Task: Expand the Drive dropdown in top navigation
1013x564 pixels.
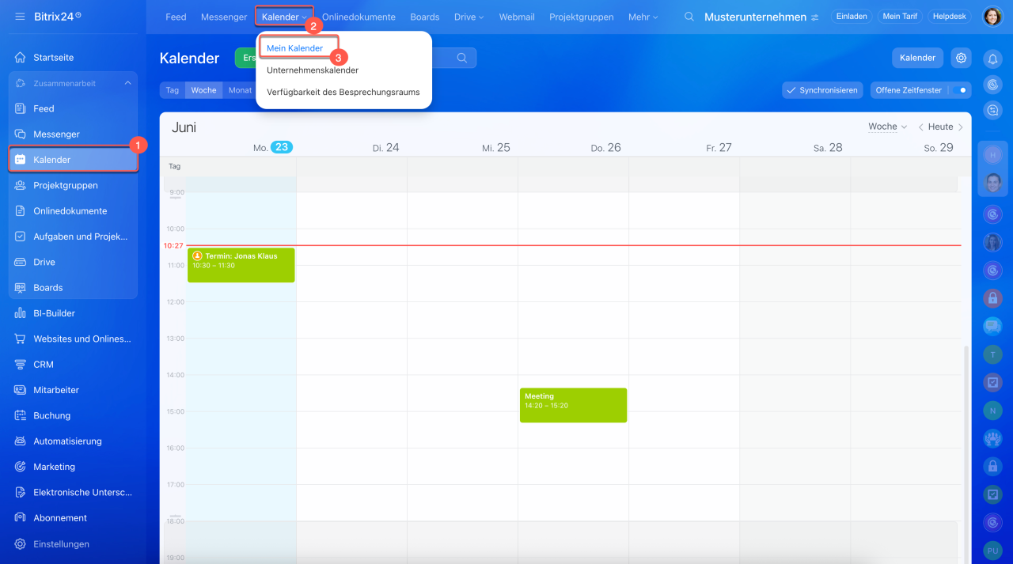Action: [x=469, y=17]
